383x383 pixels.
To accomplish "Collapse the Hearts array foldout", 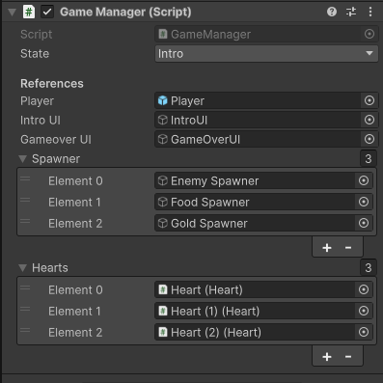I will click(22, 268).
